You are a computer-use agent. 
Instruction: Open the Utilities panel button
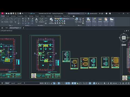coord(100,22)
